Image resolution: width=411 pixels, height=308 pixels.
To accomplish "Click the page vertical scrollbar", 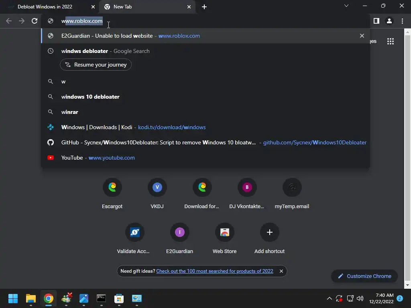I will (407, 158).
